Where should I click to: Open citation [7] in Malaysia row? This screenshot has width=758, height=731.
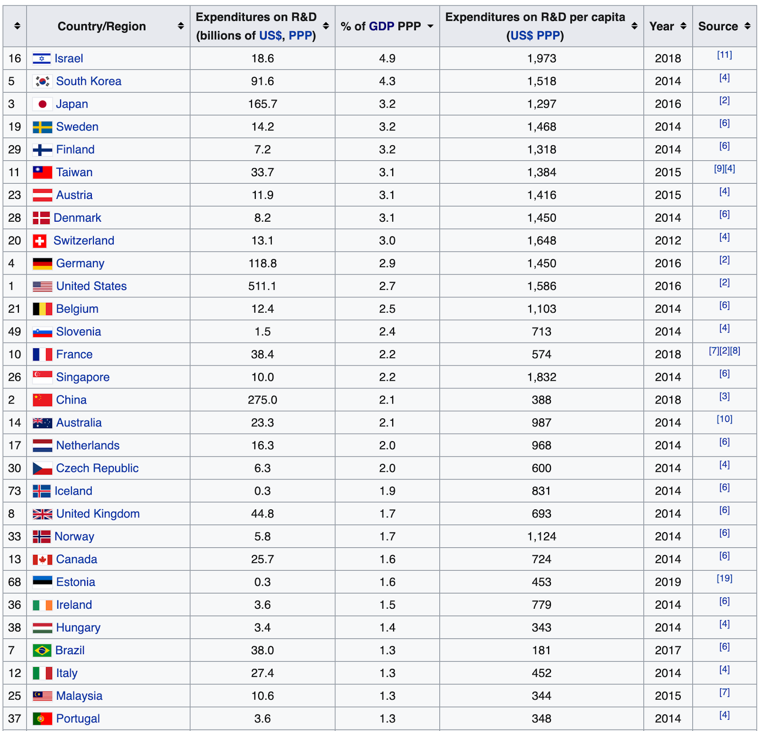(724, 693)
